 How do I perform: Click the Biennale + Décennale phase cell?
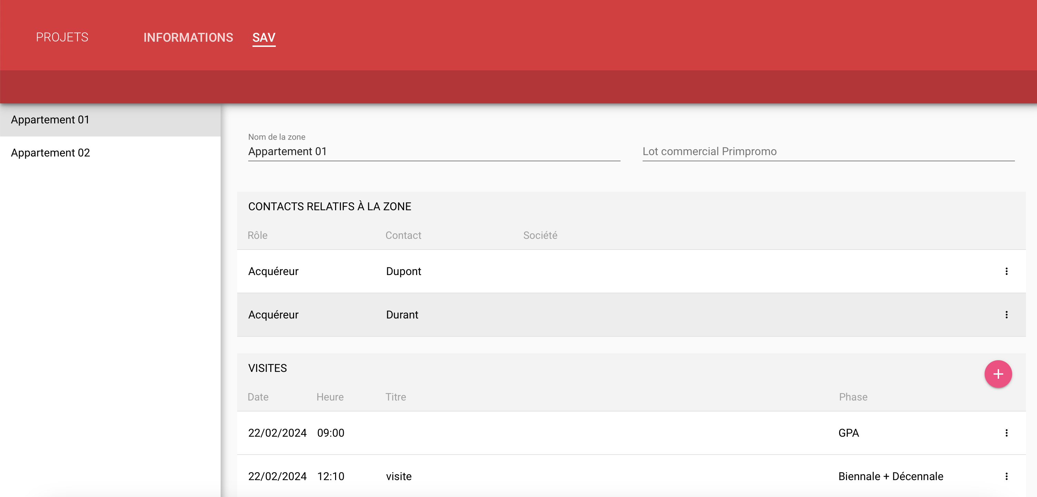[891, 476]
